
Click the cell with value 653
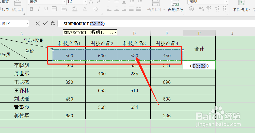102,90
